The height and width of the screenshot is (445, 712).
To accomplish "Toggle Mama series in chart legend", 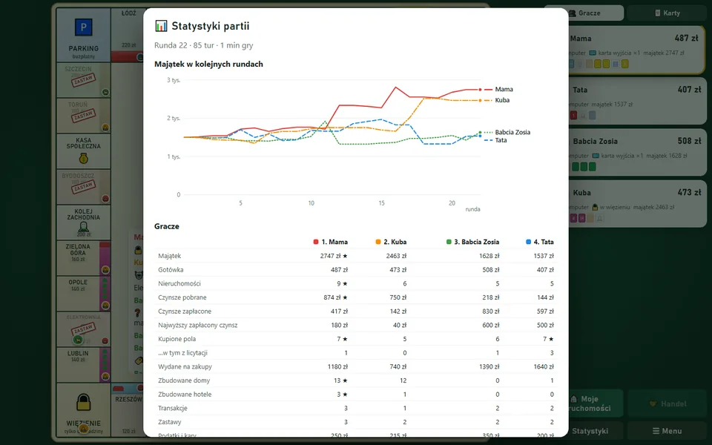I will coord(498,90).
